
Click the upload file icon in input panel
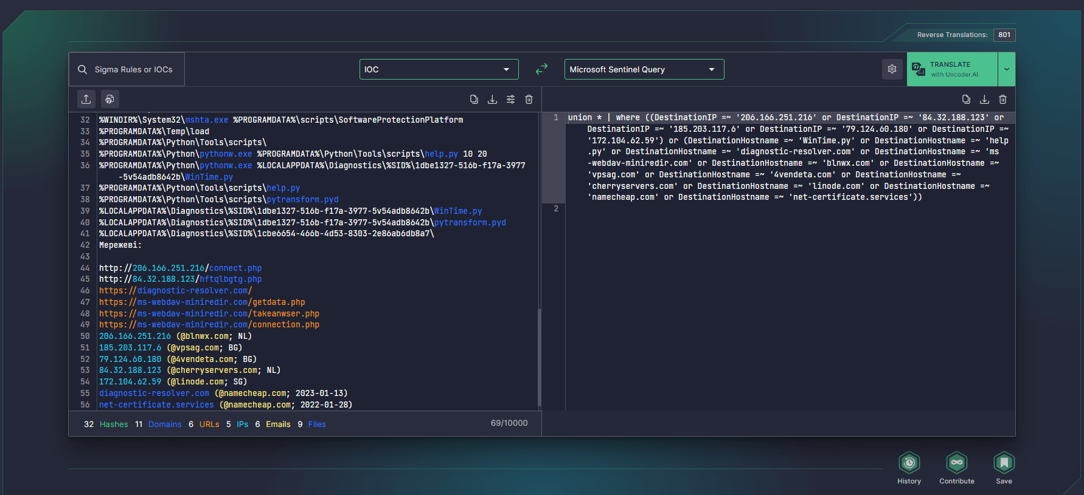coord(86,99)
